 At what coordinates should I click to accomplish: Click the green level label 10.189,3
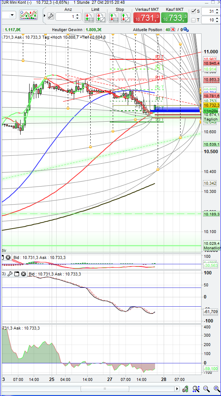(x=212, y=214)
